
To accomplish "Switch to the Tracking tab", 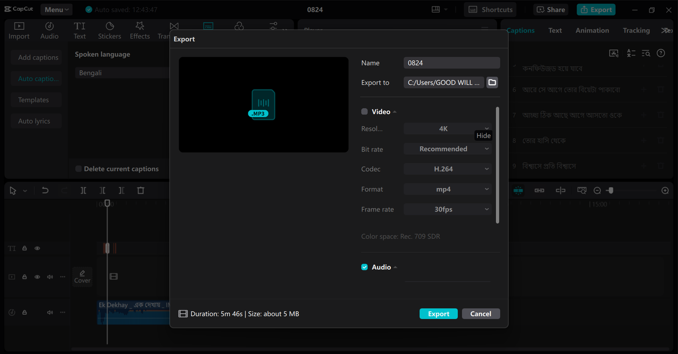I will pos(636,31).
